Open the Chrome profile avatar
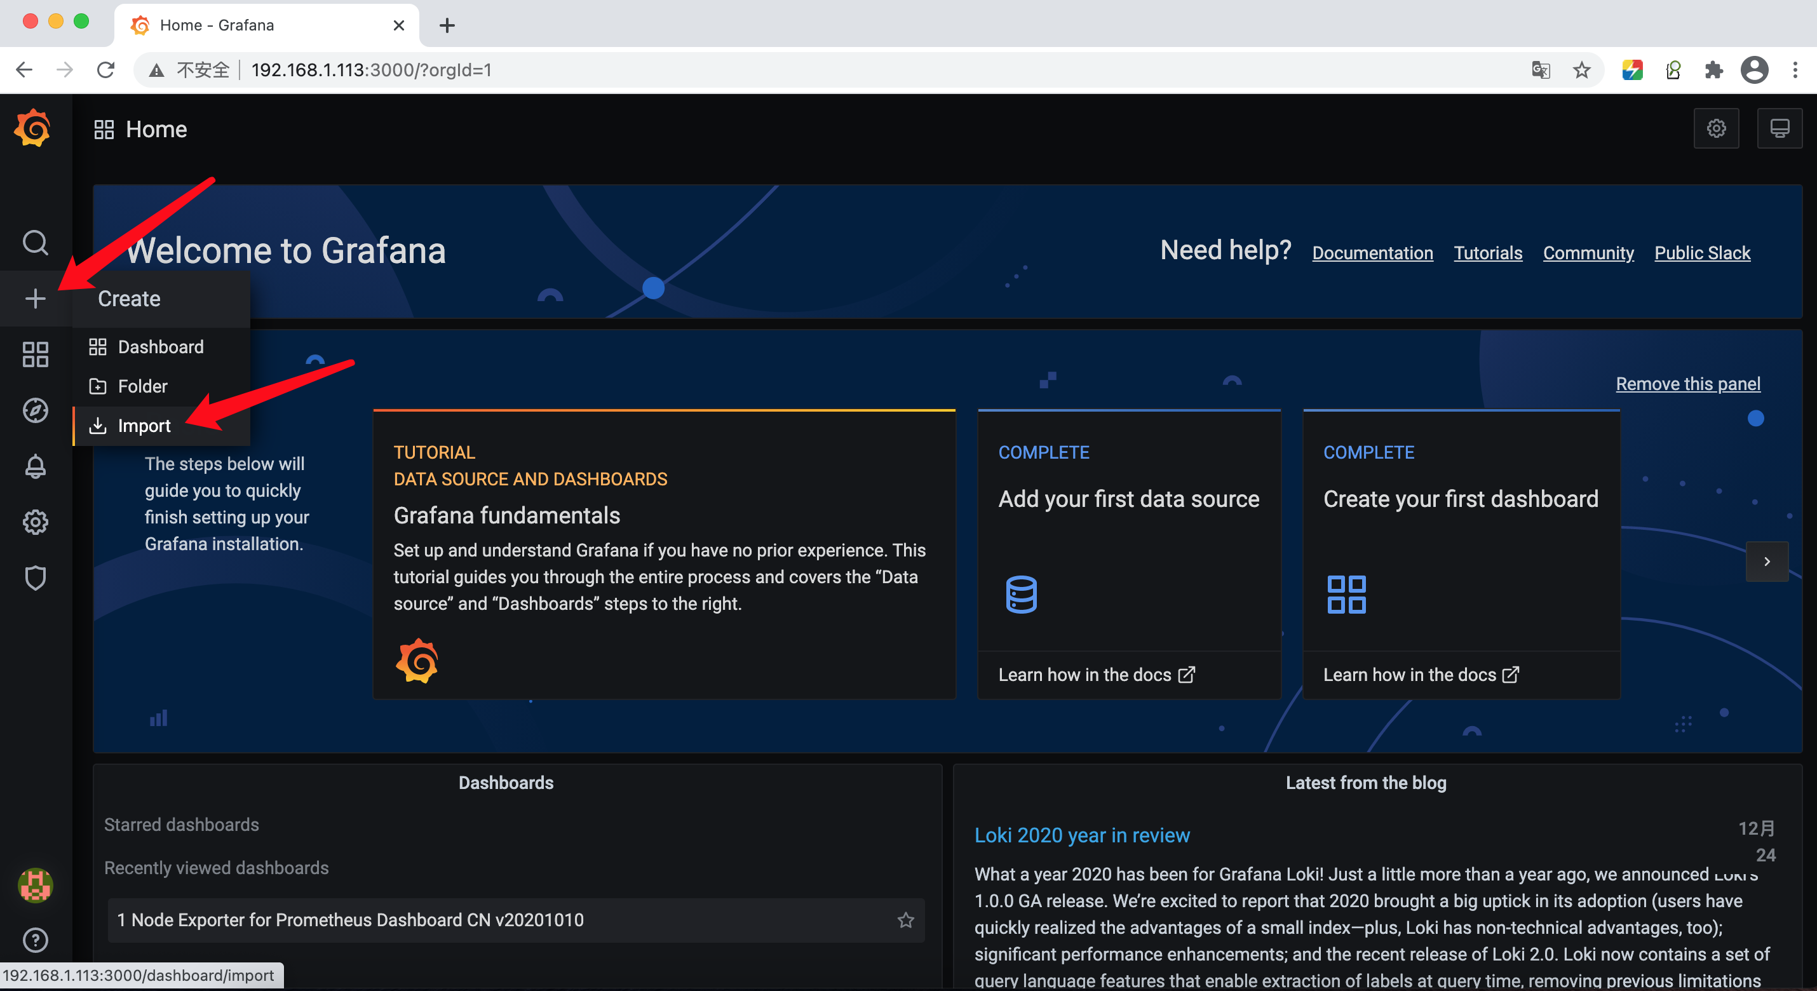The image size is (1817, 991). coord(1754,70)
